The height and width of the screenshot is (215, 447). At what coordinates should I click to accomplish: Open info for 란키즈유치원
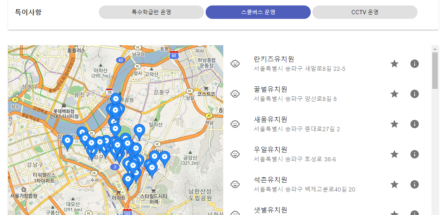pos(415,64)
